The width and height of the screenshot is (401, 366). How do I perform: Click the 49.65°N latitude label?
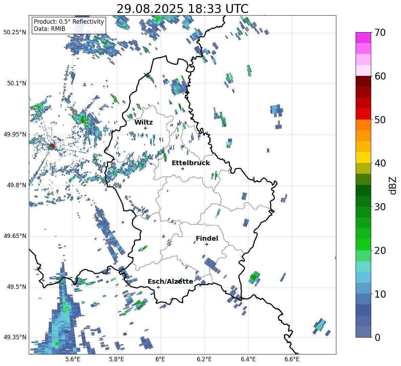[15, 236]
